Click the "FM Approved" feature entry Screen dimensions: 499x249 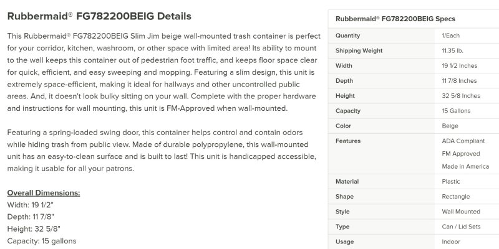[462, 153]
